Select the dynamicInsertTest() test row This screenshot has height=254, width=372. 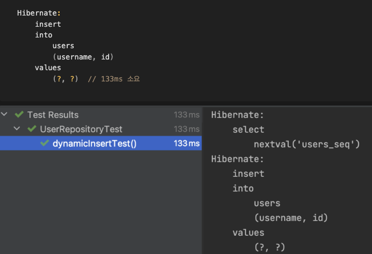[x=101, y=143]
